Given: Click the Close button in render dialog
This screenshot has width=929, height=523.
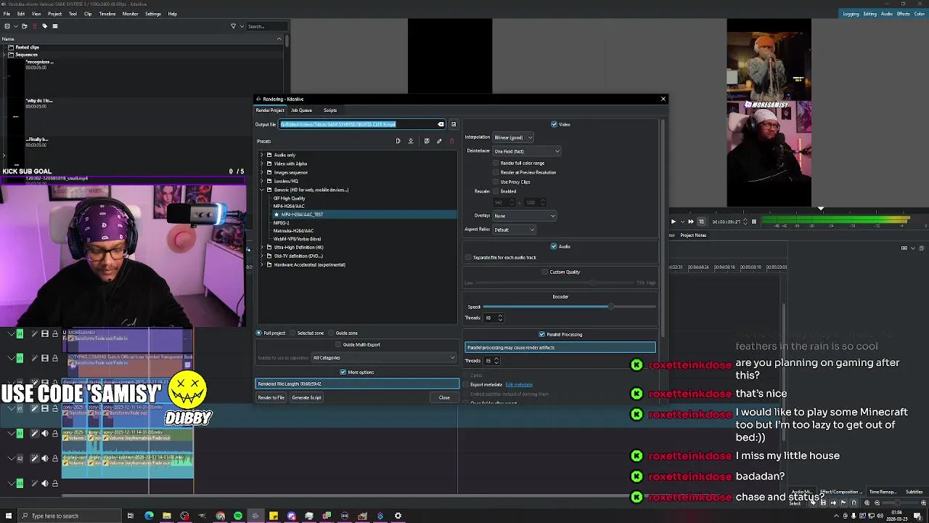Looking at the screenshot, I should 444,397.
